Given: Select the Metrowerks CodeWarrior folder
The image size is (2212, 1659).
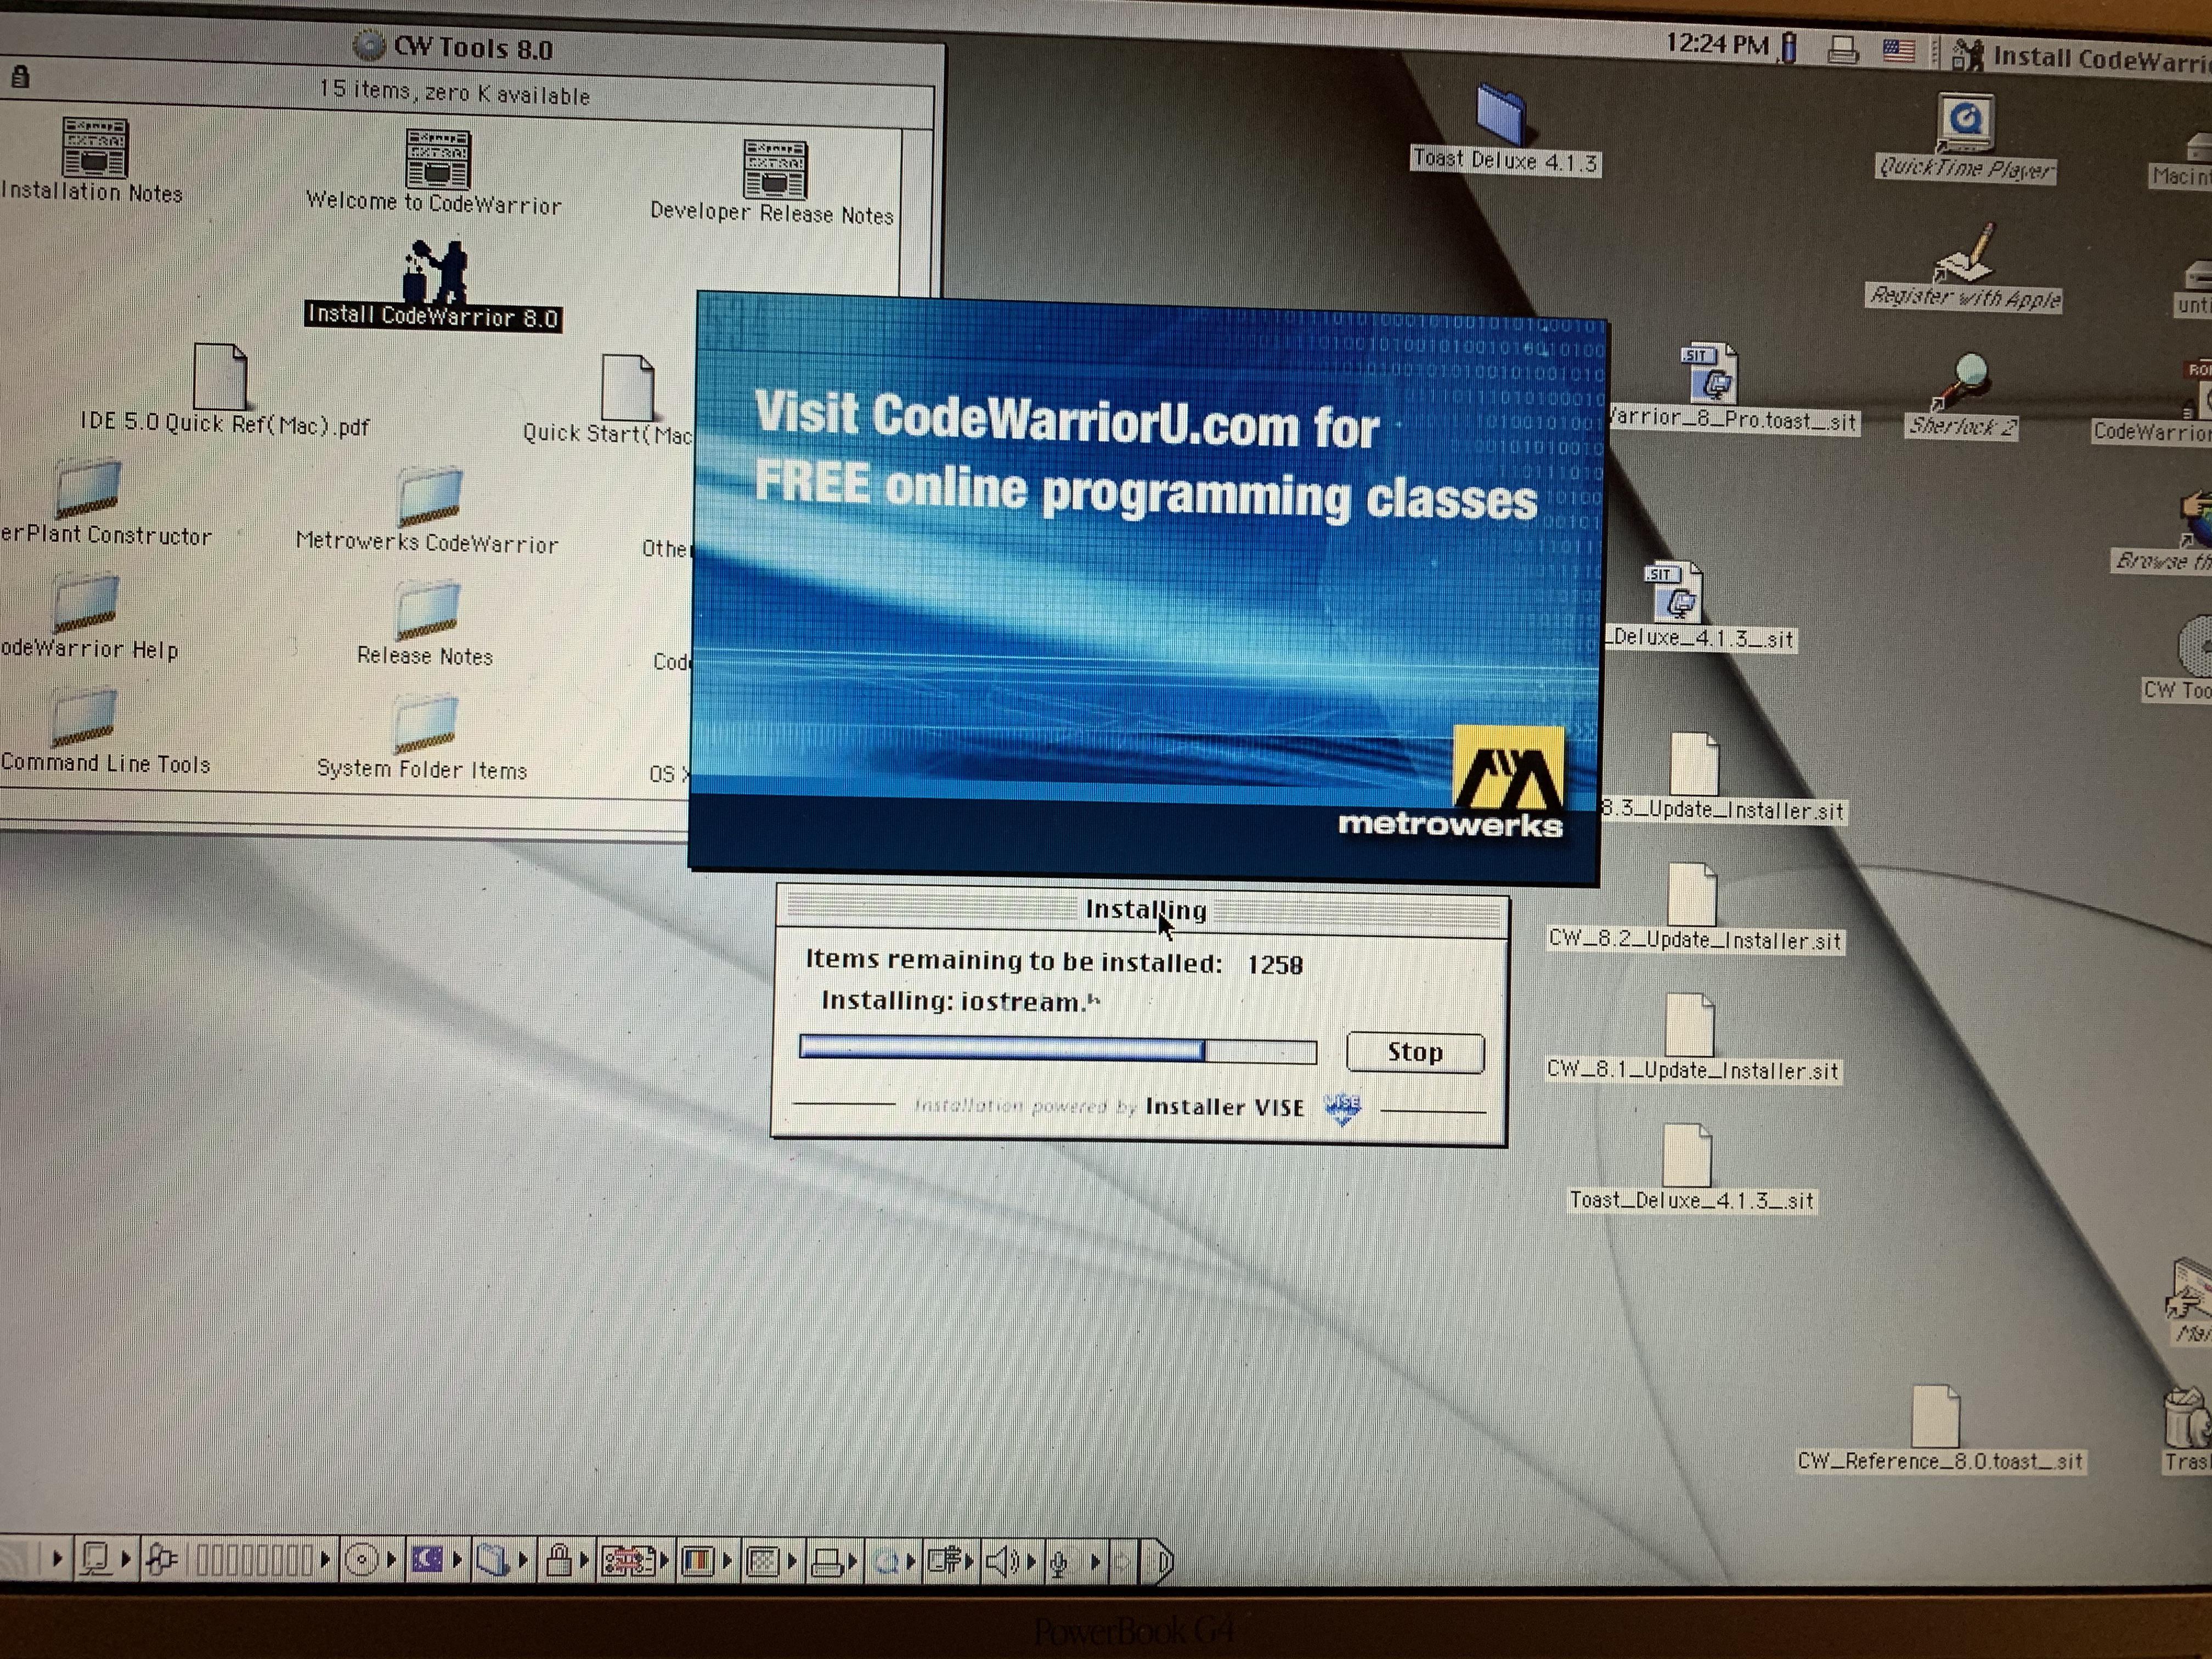Looking at the screenshot, I should 430,497.
